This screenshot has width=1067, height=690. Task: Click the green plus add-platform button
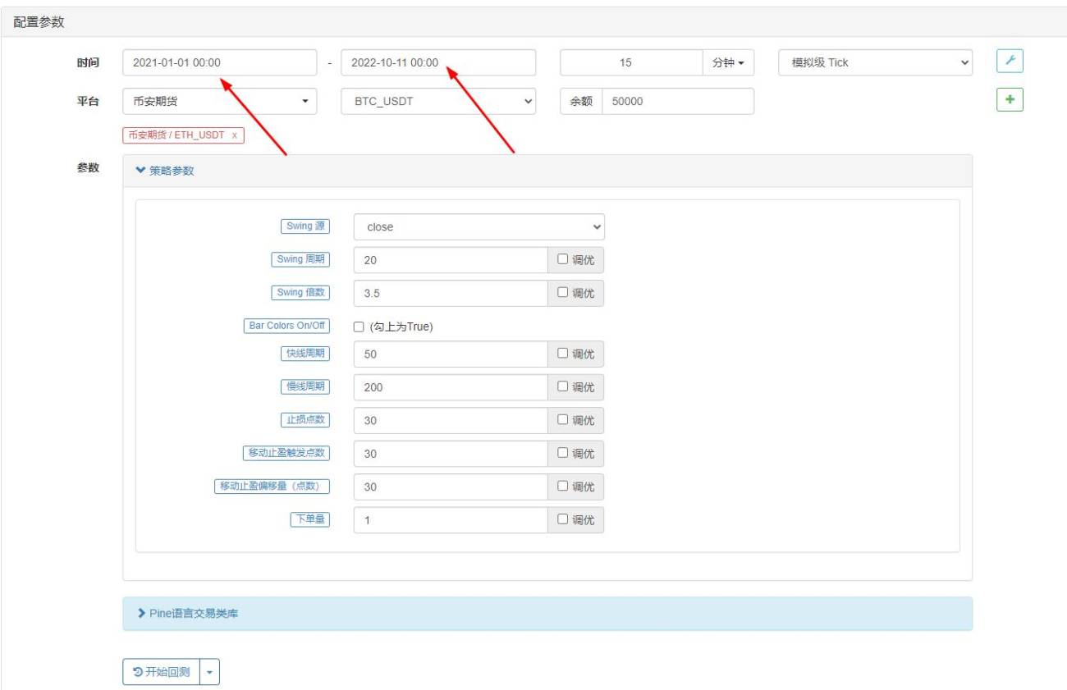click(1010, 100)
